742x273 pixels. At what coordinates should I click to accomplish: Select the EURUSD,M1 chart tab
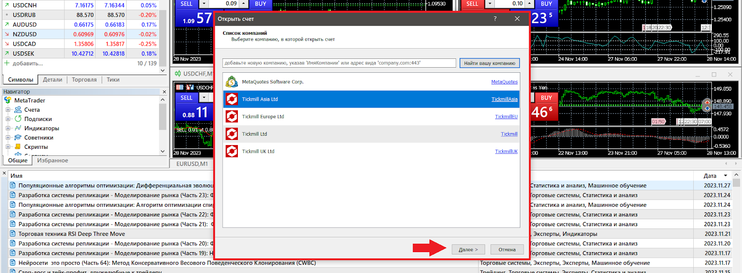pyautogui.click(x=192, y=164)
